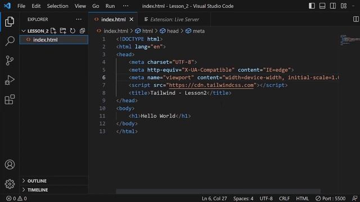The height and width of the screenshot is (202, 360).
Task: Toggle the secondary side bar
Action: coord(332,6)
